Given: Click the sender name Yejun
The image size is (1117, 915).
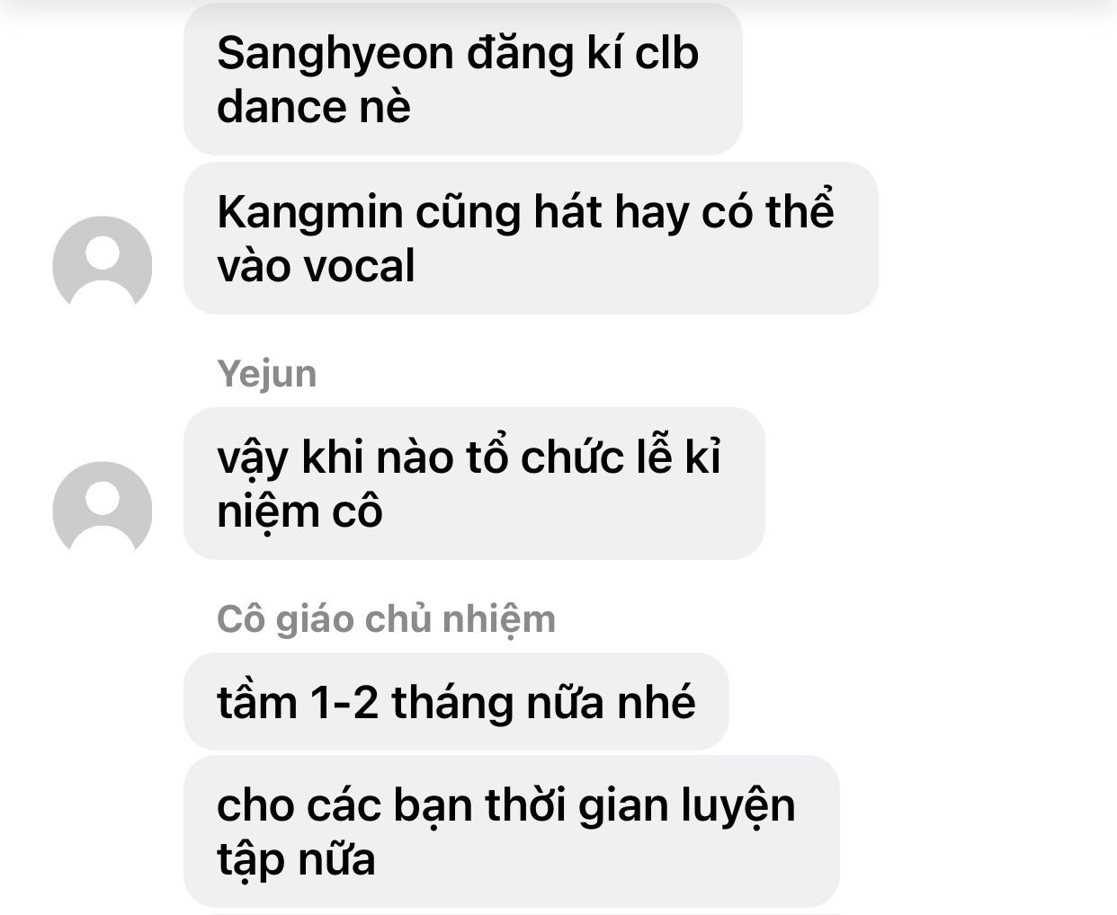Looking at the screenshot, I should point(267,373).
